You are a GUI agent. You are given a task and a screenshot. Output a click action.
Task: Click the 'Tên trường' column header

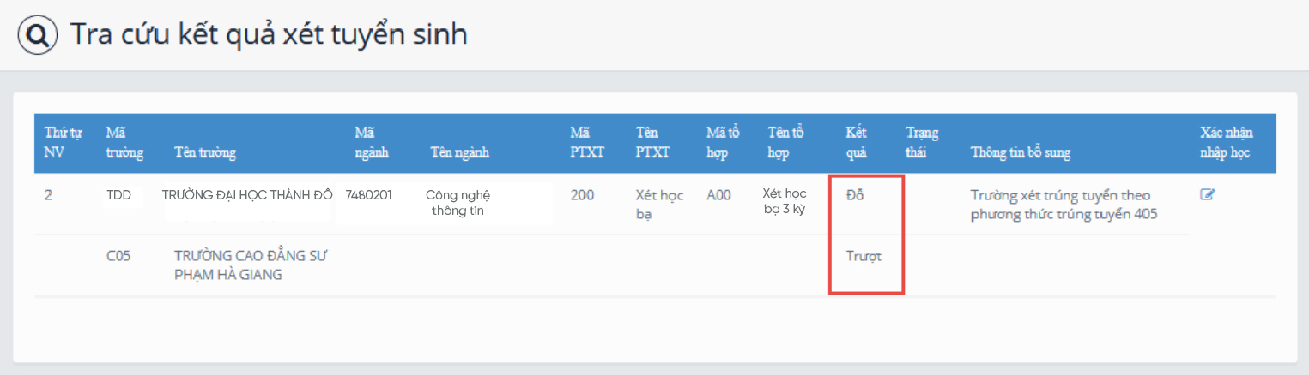(205, 152)
